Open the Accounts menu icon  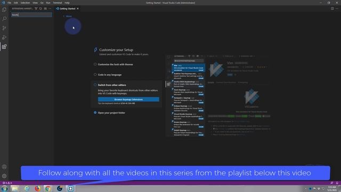coord(4,167)
